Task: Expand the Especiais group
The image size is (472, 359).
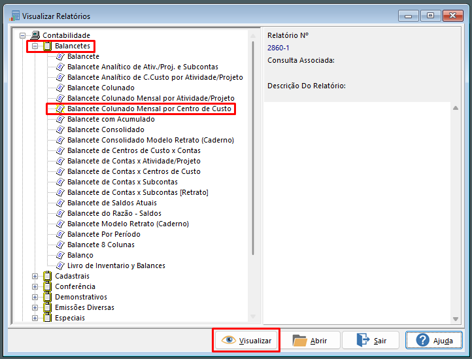Action: point(35,318)
